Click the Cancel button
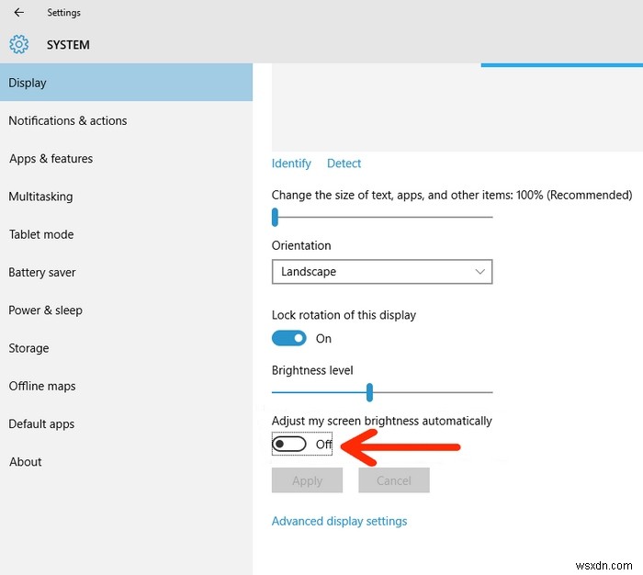The height and width of the screenshot is (575, 643). click(394, 480)
